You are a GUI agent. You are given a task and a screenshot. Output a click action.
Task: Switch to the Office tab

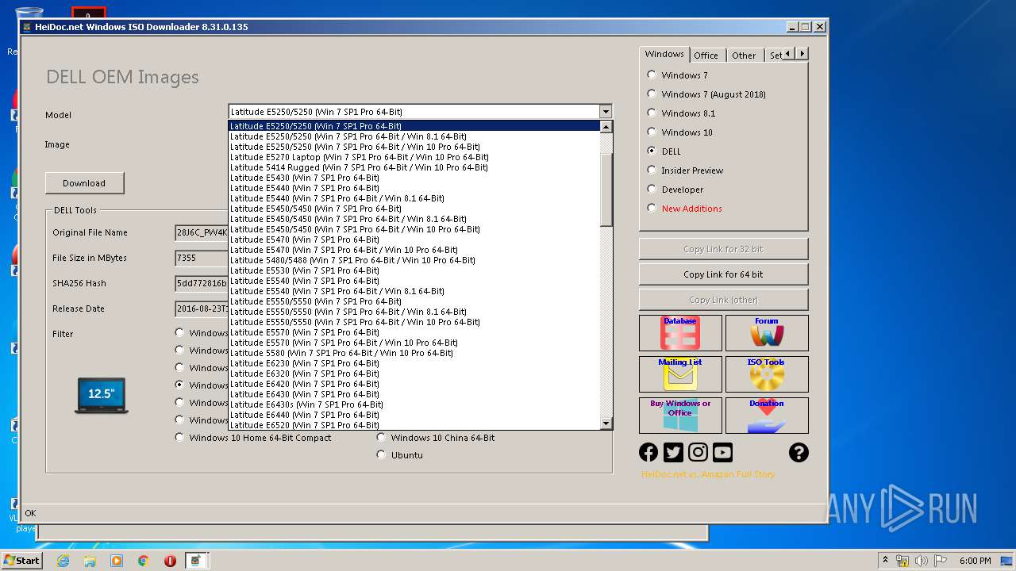(x=706, y=56)
